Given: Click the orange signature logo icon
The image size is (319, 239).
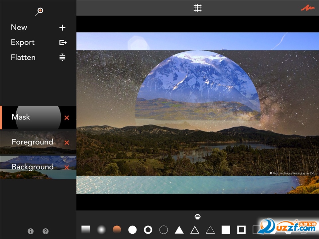Looking at the screenshot, I should tap(307, 8).
